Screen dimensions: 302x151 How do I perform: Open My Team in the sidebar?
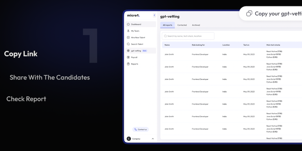[141, 31]
